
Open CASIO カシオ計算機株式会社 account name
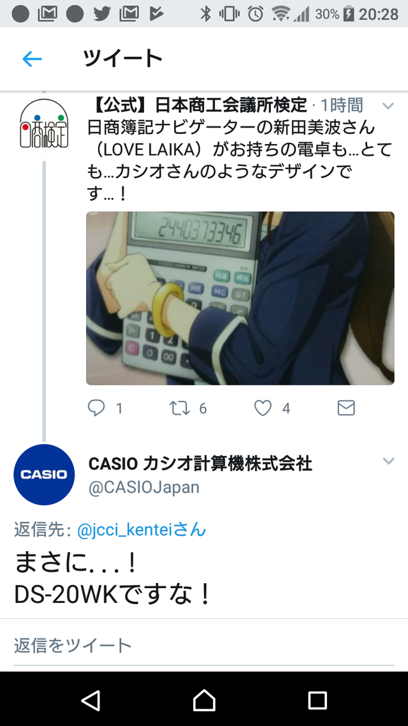pyautogui.click(x=200, y=463)
